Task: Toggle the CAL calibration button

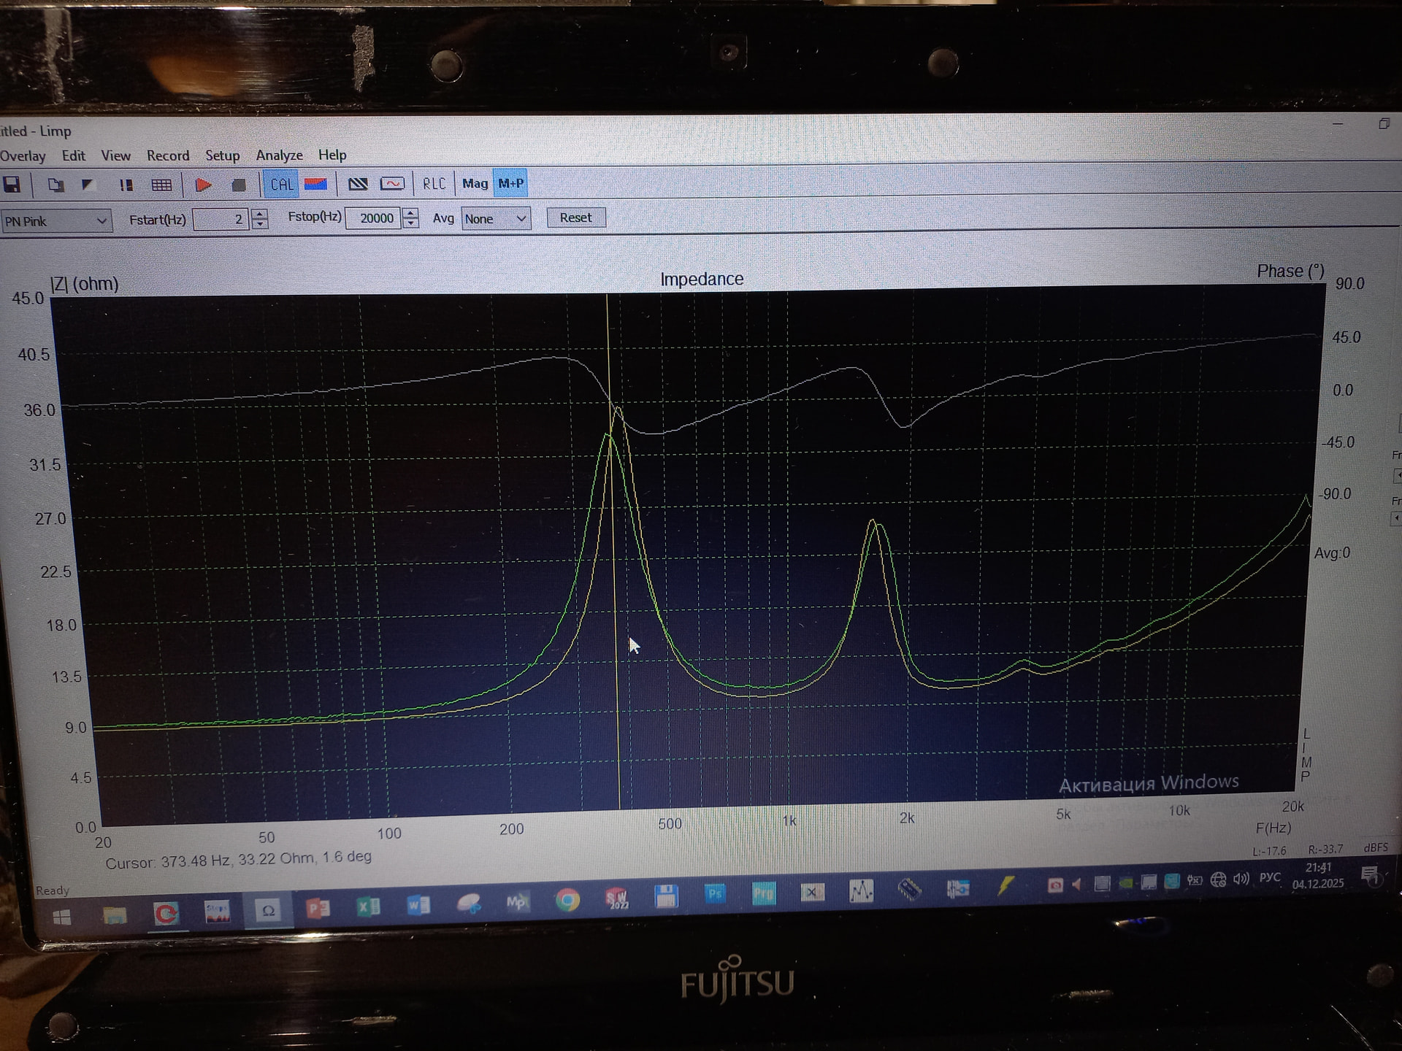Action: click(281, 184)
